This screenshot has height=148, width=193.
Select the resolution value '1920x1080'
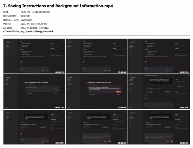pyautogui.click(x=26, y=20)
